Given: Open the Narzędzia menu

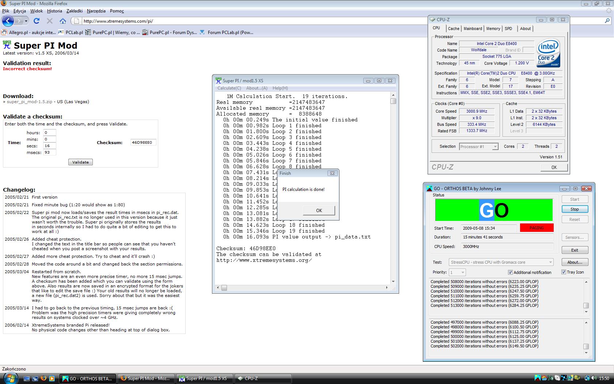Looking at the screenshot, I should coord(96,11).
